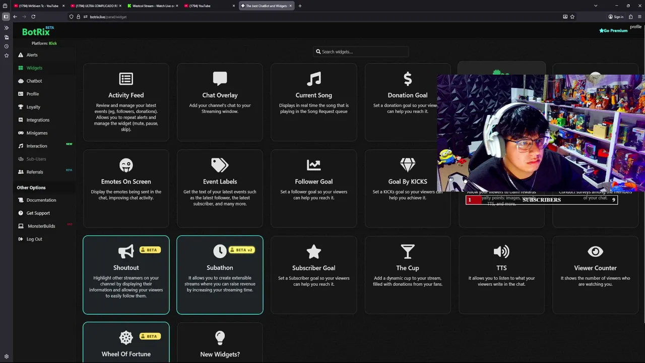Click the Wheel Of Fortune wheel icon
Screen dimensions: 645x363
[126, 337]
